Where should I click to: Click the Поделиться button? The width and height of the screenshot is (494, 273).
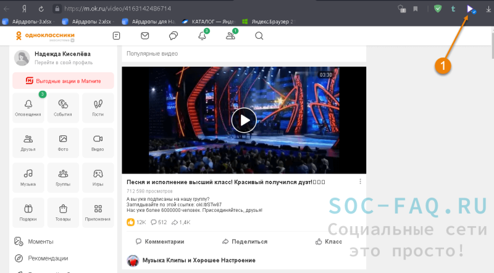pyautogui.click(x=245, y=241)
